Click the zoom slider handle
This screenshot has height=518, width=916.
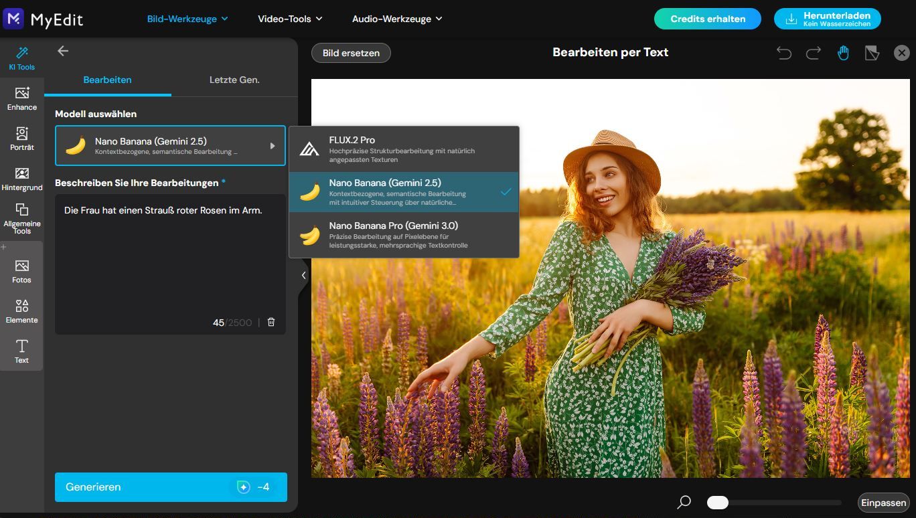point(718,503)
